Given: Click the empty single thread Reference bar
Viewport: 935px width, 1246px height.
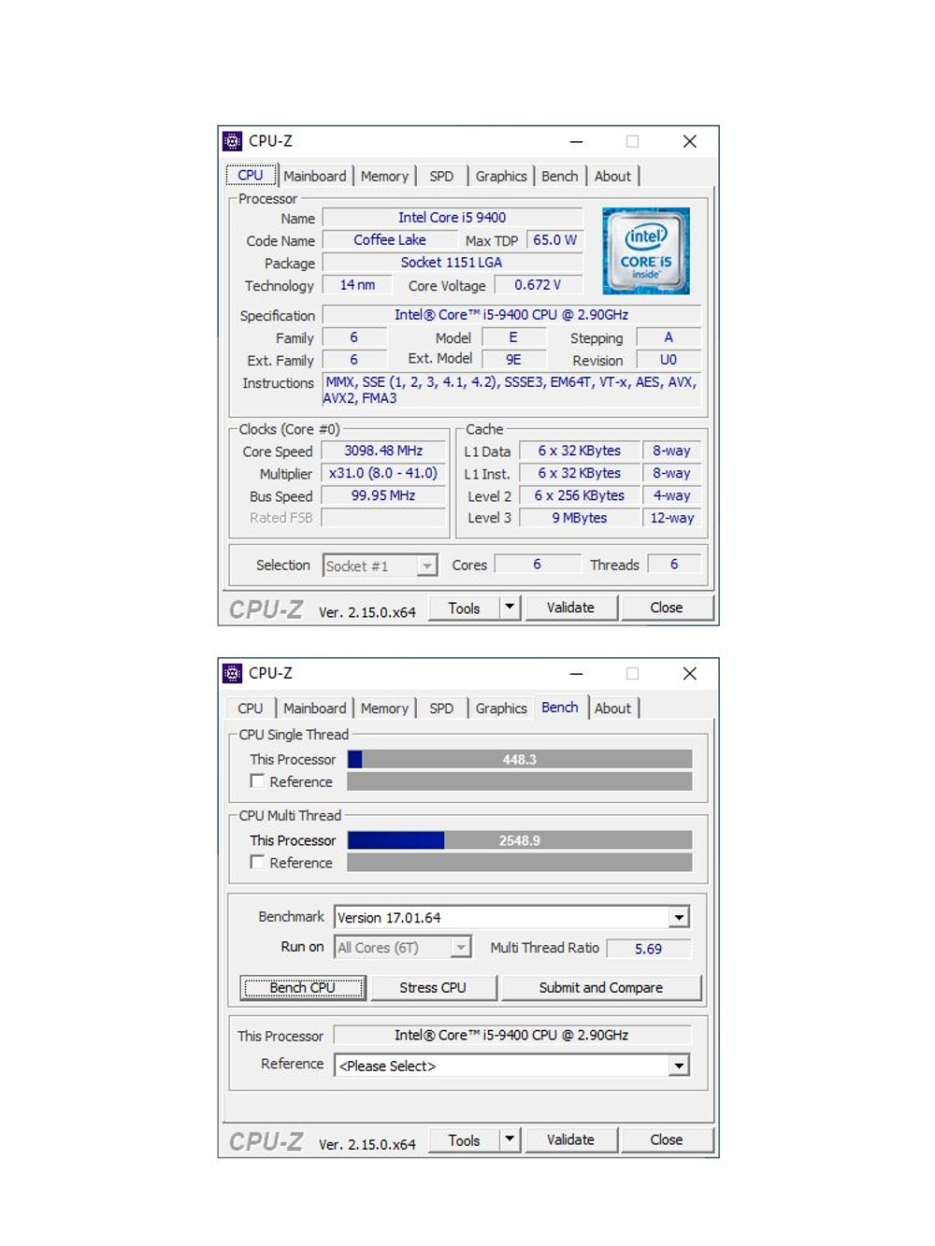Looking at the screenshot, I should click(x=520, y=781).
